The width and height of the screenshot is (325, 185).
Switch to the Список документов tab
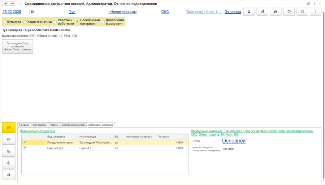73,125
